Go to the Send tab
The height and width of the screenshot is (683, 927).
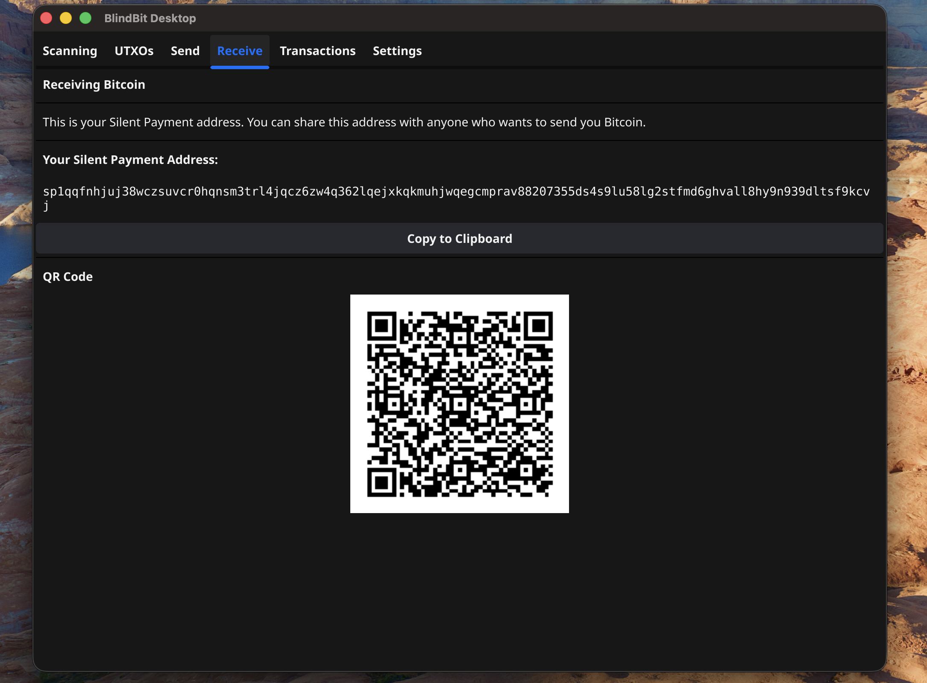185,51
